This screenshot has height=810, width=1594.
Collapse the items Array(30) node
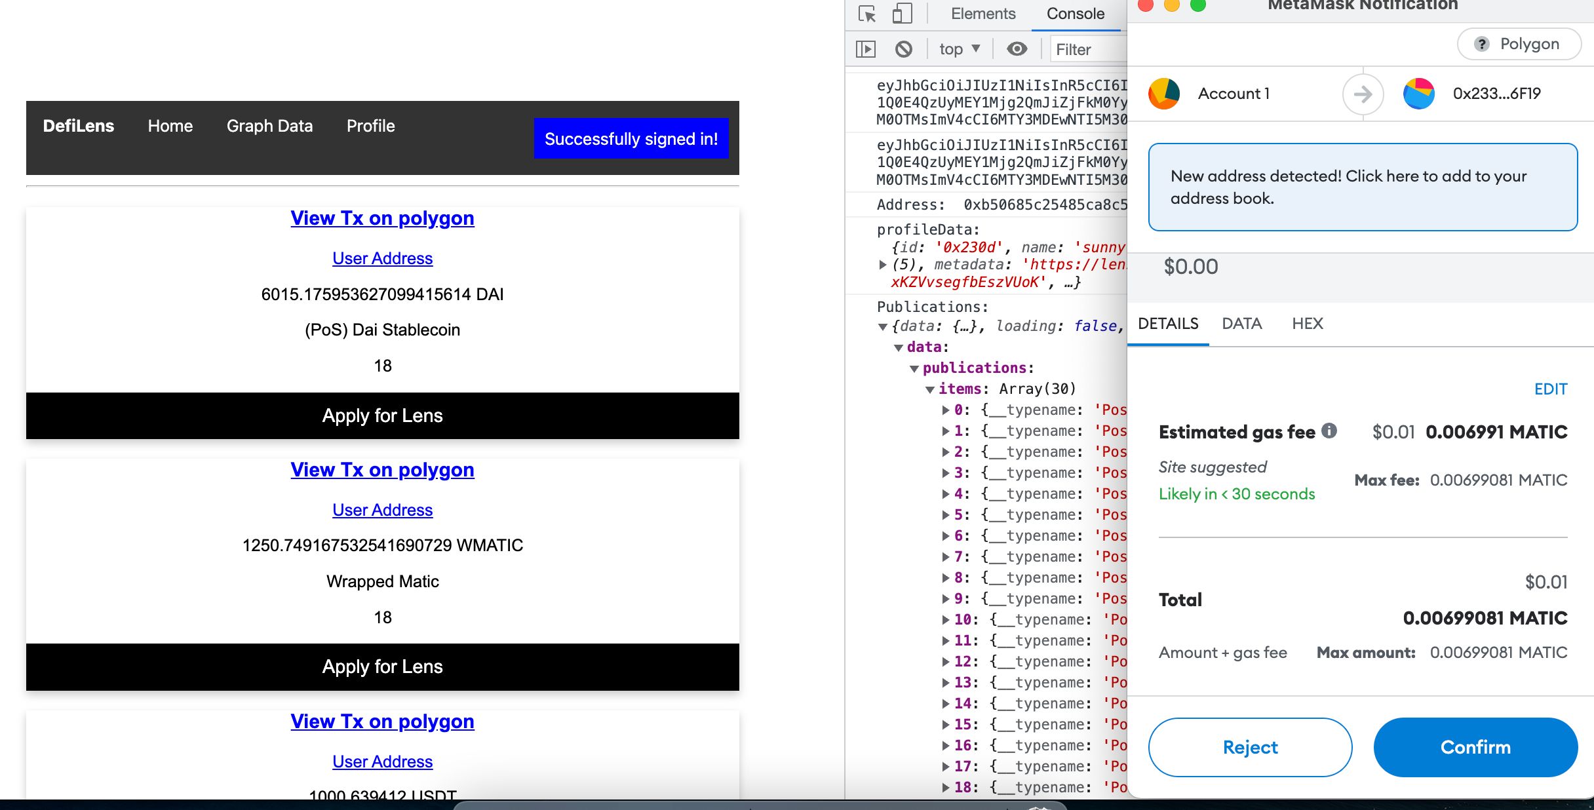click(930, 389)
